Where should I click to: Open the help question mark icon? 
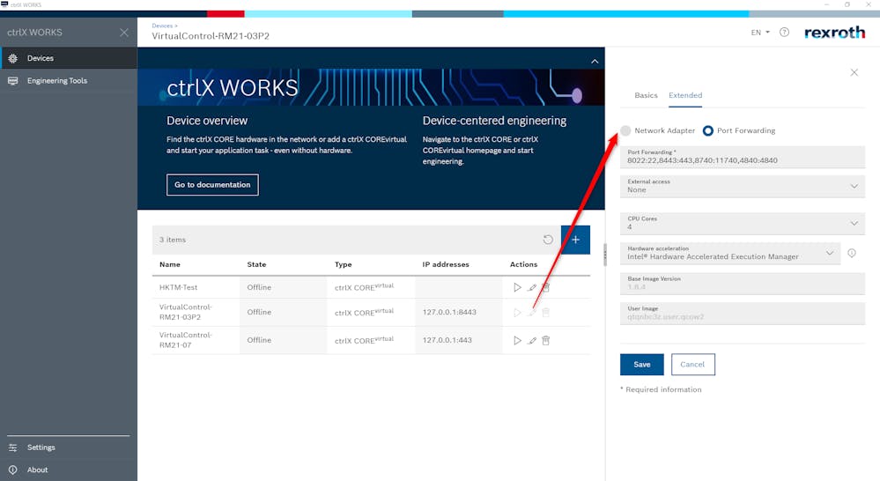click(x=784, y=33)
